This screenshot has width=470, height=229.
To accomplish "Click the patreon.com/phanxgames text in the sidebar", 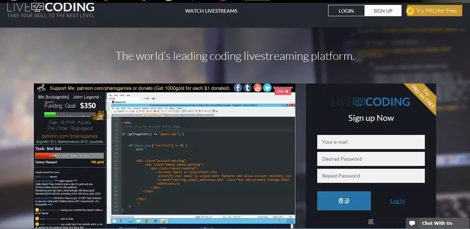I will 70,136.
